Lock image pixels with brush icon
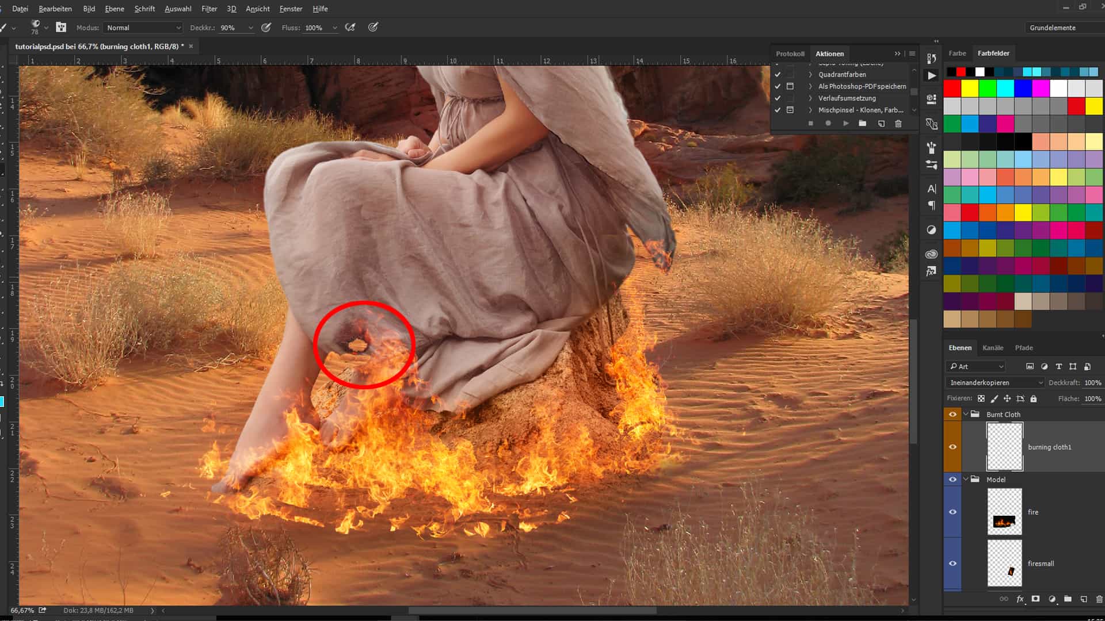This screenshot has height=621, width=1105. [x=994, y=398]
